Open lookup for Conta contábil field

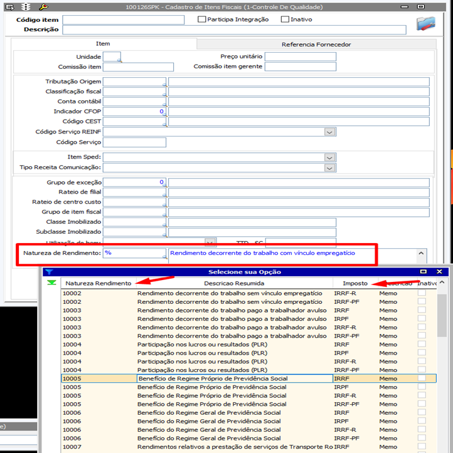pos(164,105)
